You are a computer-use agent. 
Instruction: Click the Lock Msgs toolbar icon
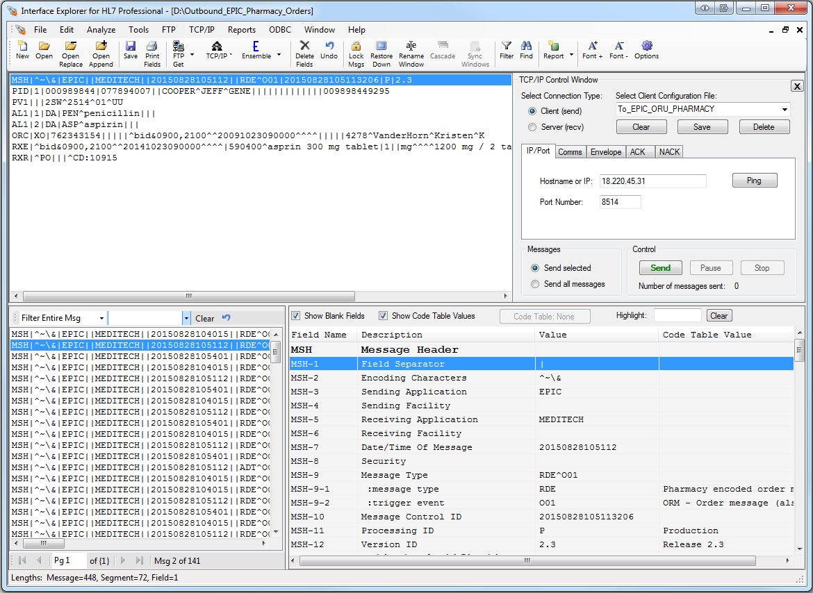coord(356,54)
